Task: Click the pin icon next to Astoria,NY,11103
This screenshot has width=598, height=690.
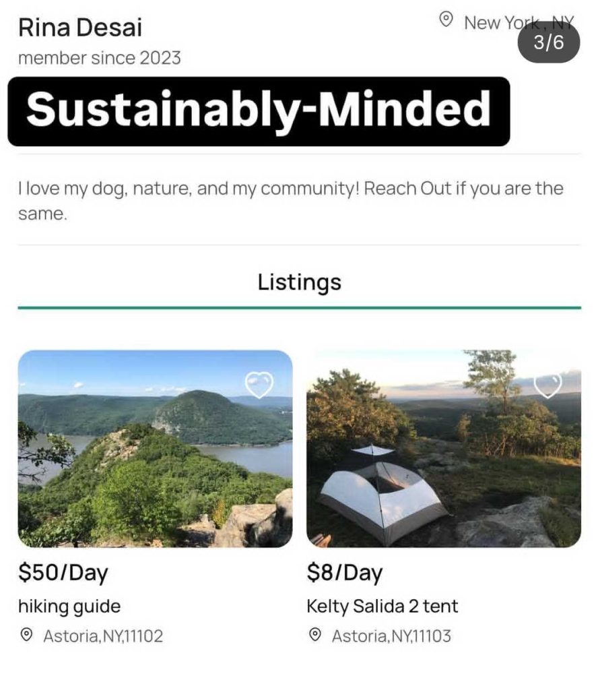Action: click(315, 635)
